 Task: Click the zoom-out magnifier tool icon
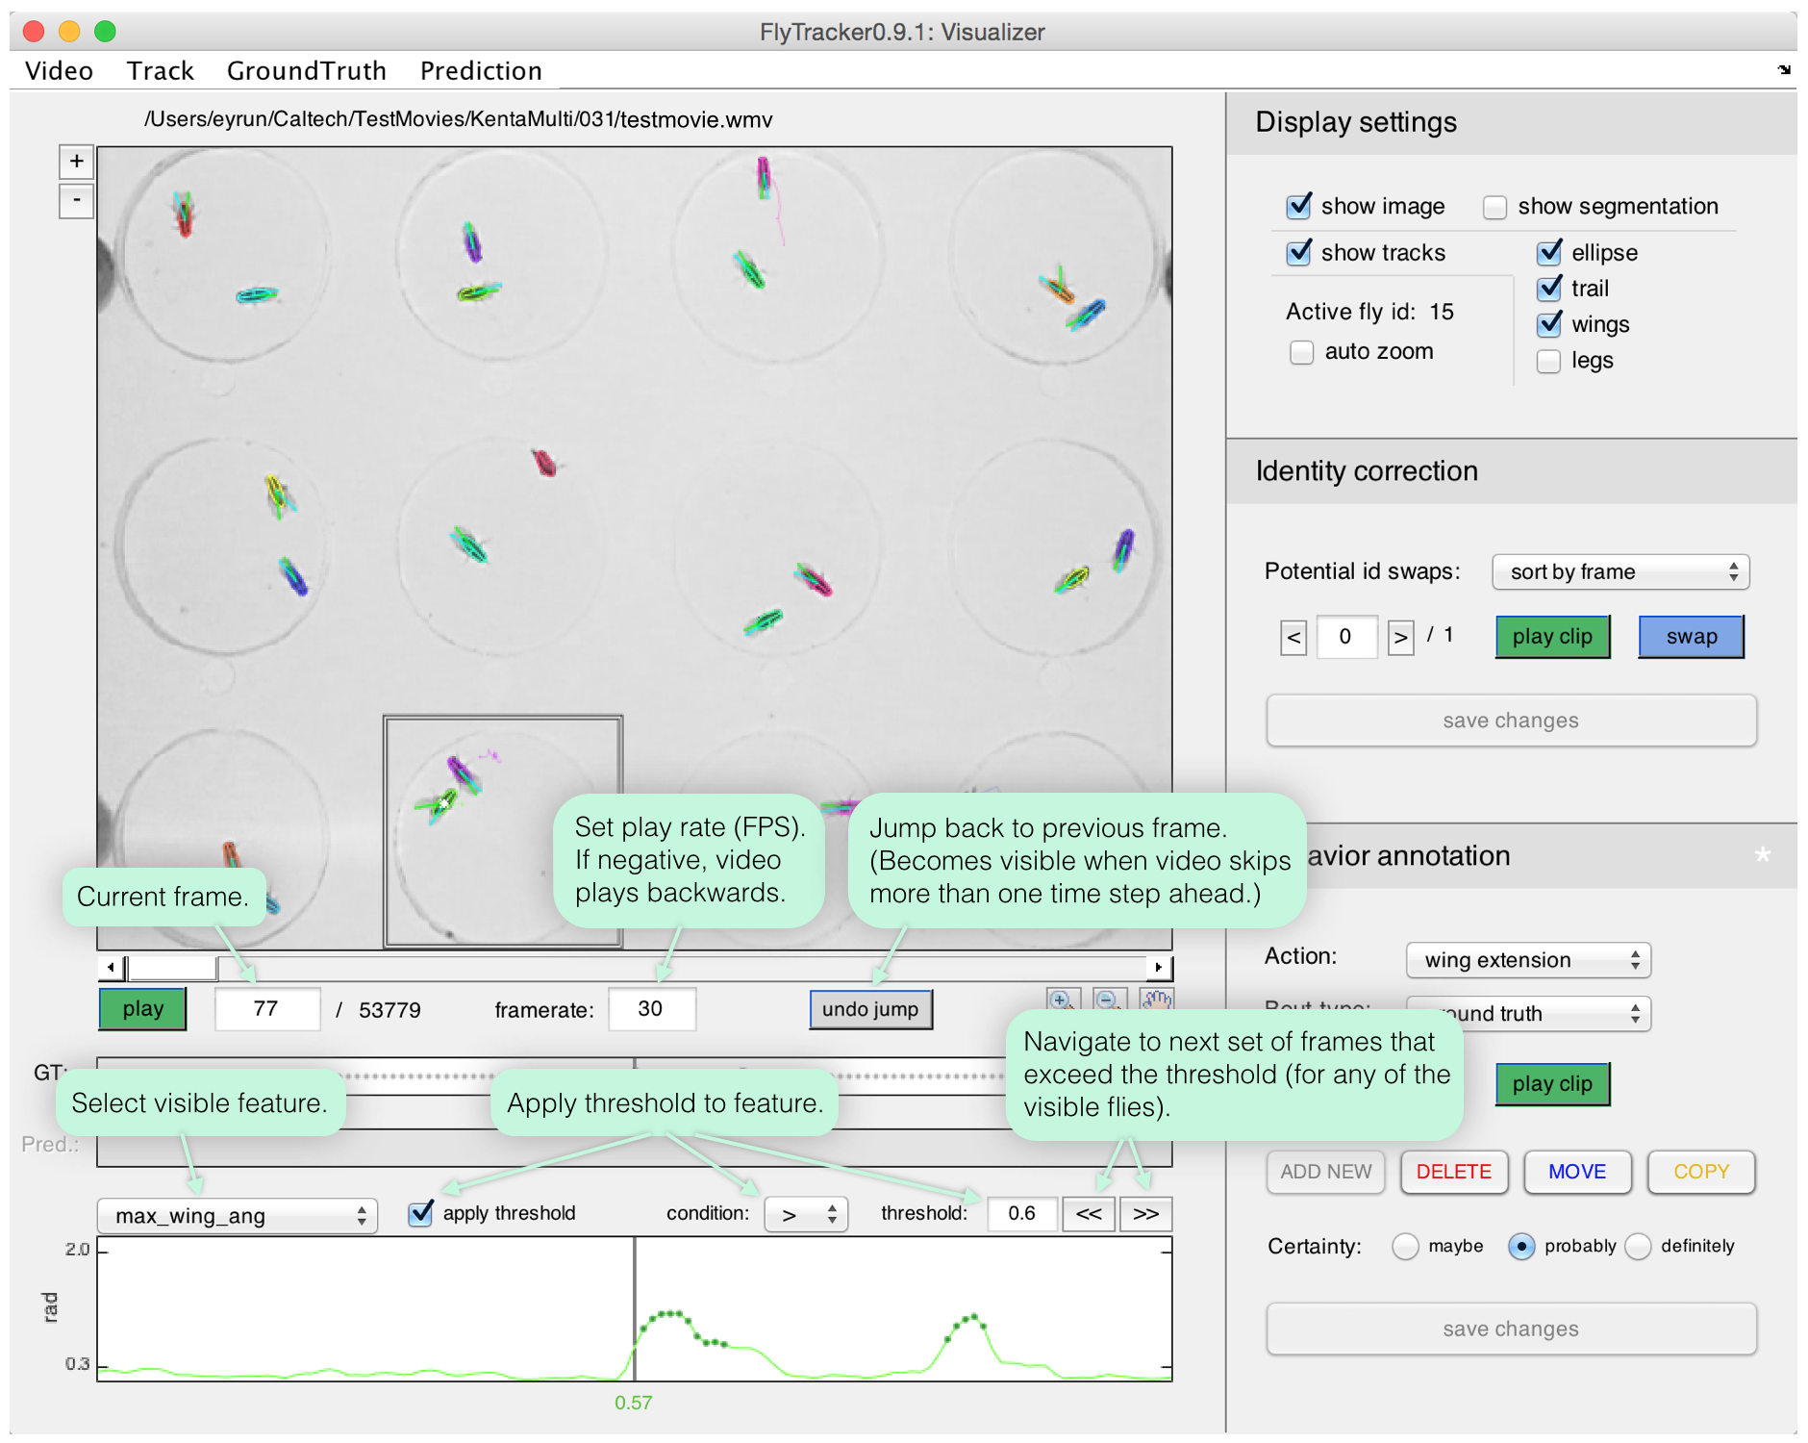pyautogui.click(x=1108, y=1000)
